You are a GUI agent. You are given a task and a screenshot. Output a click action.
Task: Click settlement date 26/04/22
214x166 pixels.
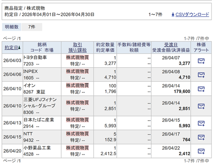point(171,148)
